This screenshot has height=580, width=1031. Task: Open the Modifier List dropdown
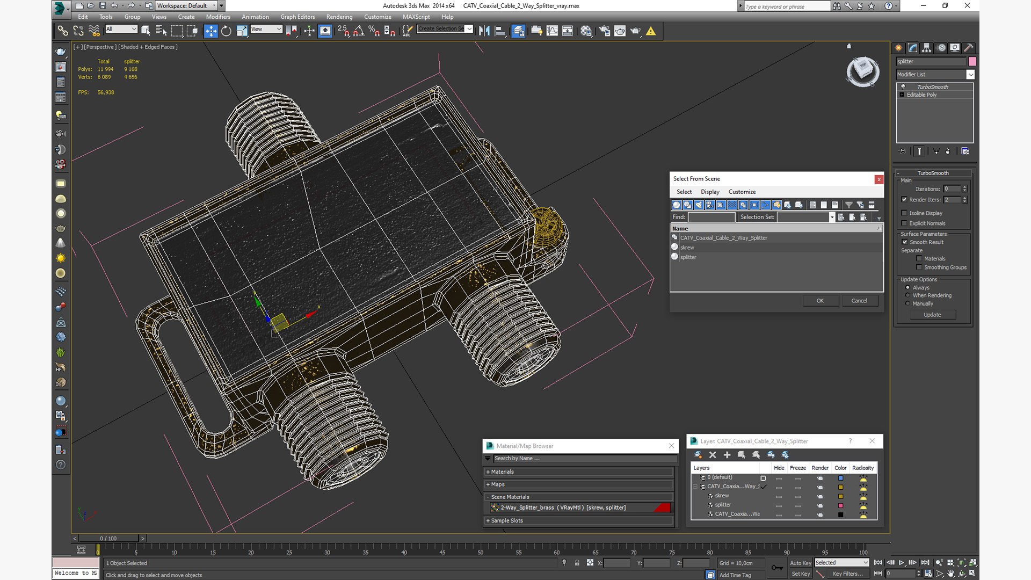(x=970, y=75)
